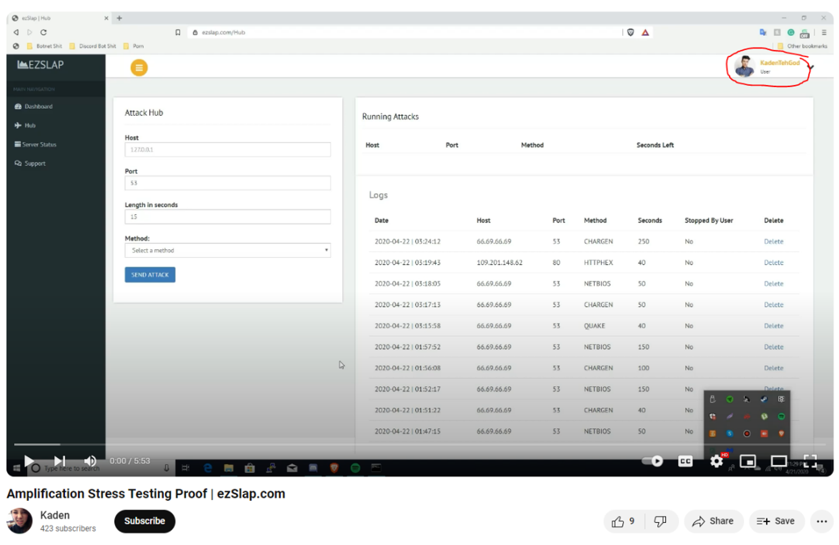
Task: Open the video settings gear
Action: coord(716,461)
